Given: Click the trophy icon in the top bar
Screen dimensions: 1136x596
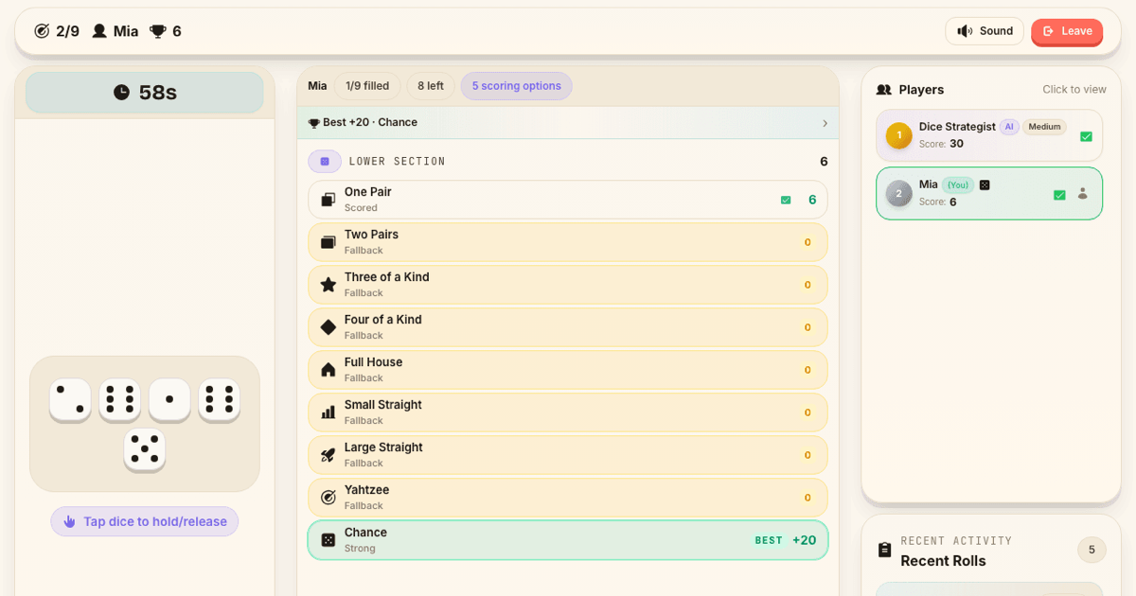Looking at the screenshot, I should tap(157, 31).
